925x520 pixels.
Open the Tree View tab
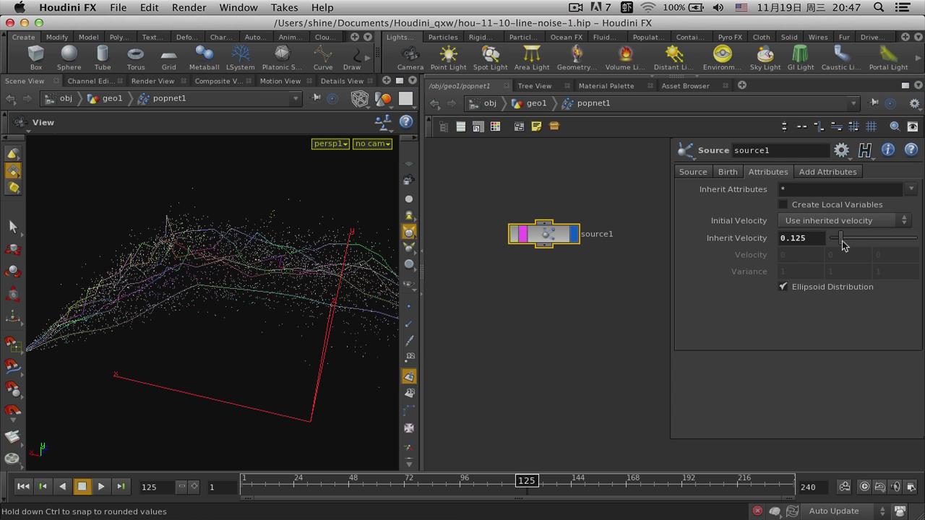pyautogui.click(x=535, y=85)
